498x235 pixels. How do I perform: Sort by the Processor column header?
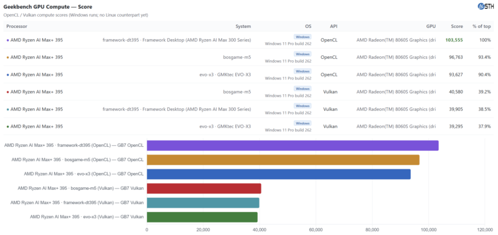click(17, 26)
